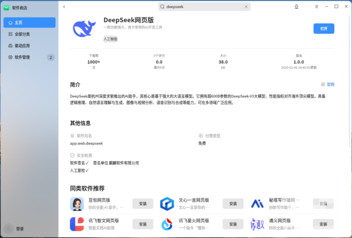Select the 全部分类 sidebar item
This screenshot has width=352, height=238.
click(29, 34)
